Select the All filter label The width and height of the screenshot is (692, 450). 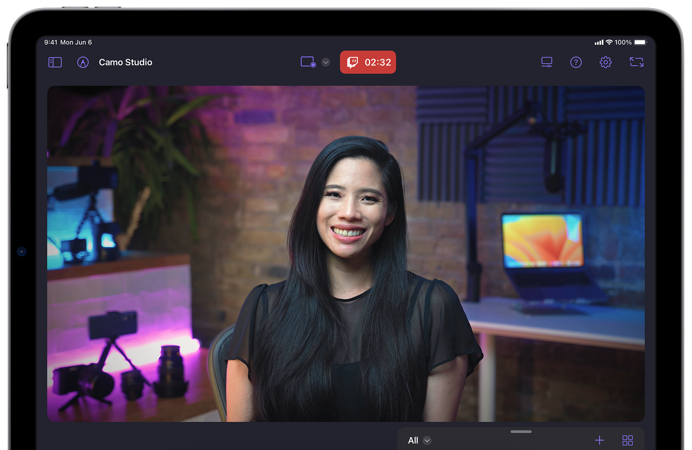tap(413, 440)
